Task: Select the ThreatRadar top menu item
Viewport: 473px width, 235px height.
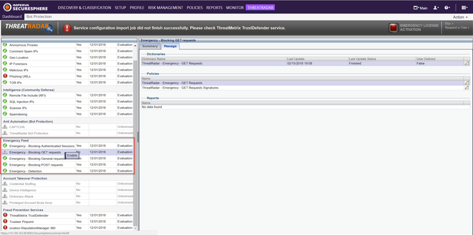Action: click(260, 8)
